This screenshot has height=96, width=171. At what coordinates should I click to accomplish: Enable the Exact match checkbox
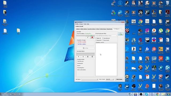tap(103, 40)
